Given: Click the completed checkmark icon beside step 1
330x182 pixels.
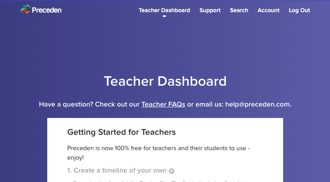Looking at the screenshot, I should coord(171,171).
